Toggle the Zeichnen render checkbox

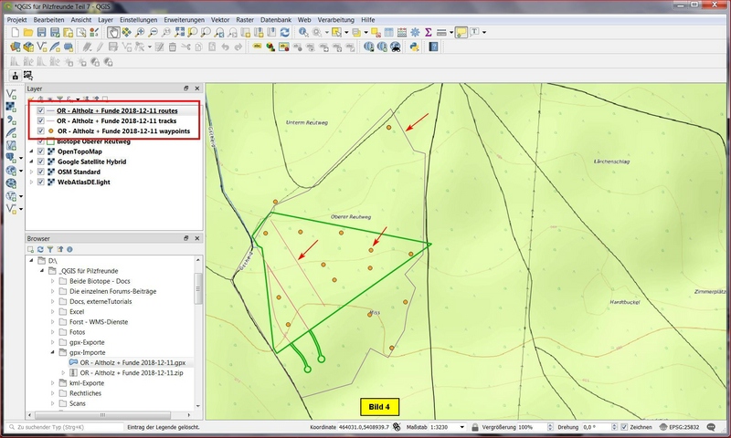click(623, 427)
